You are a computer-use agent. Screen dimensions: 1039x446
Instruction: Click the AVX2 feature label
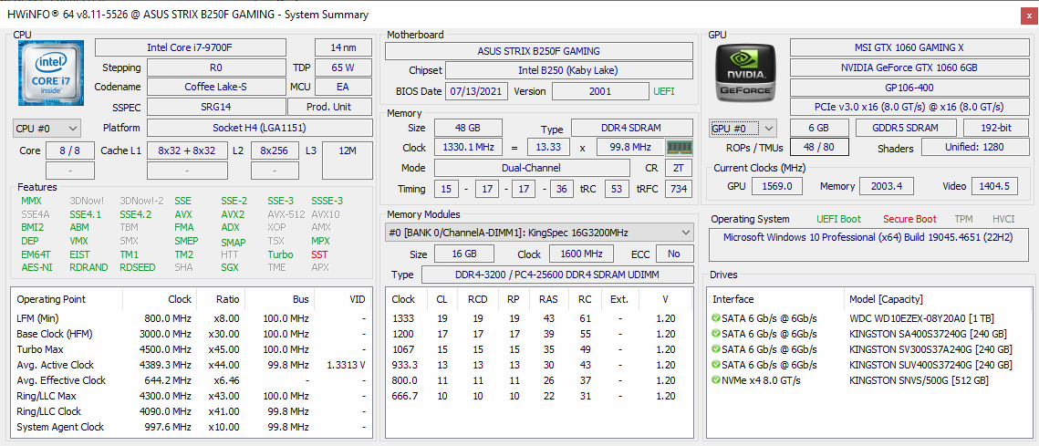[x=233, y=214]
